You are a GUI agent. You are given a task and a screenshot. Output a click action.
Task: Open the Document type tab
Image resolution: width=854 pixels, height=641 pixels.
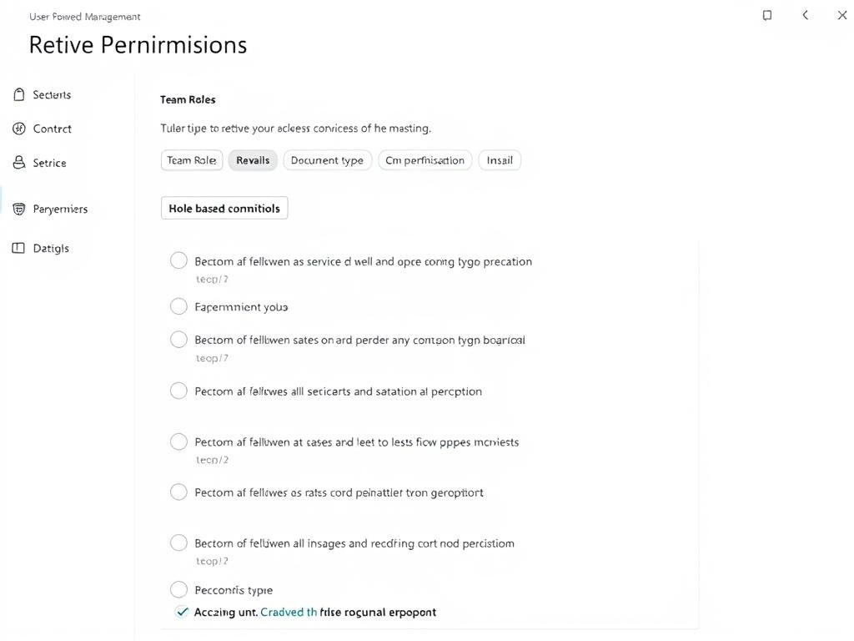(x=327, y=160)
